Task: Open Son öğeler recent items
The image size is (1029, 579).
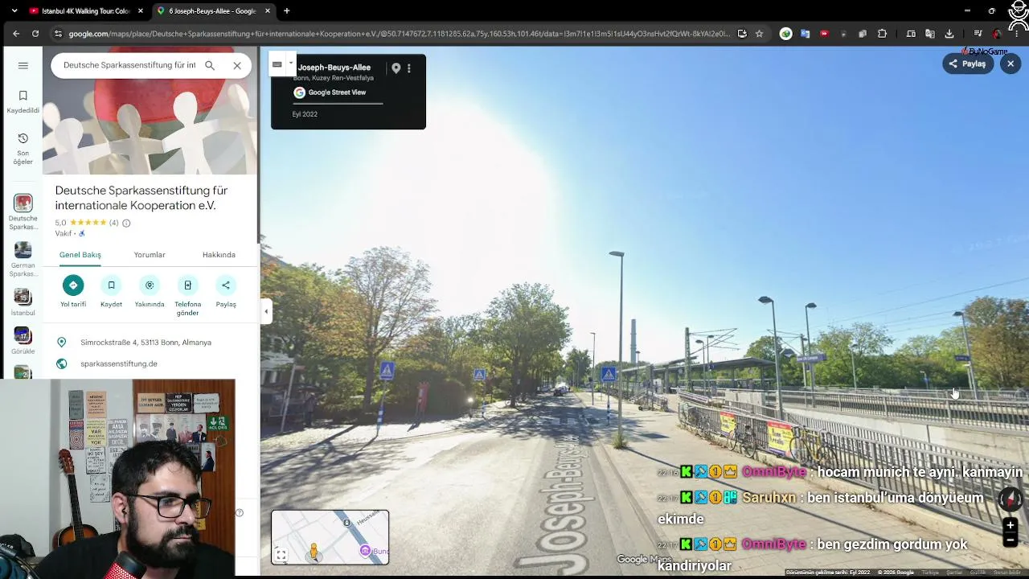Action: (x=23, y=149)
